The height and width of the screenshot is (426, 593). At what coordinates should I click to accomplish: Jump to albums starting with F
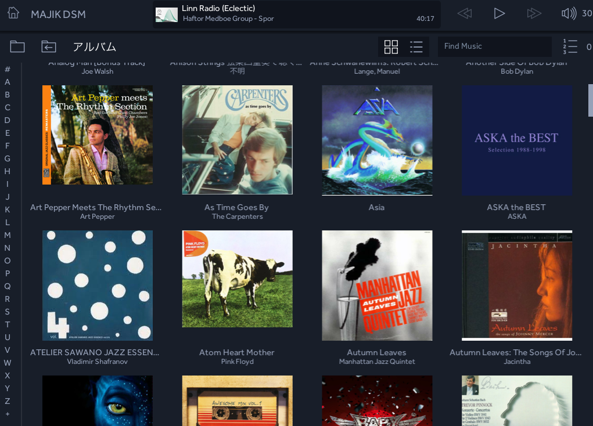coord(8,146)
